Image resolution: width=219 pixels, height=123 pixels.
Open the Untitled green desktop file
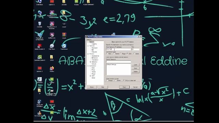tap(52, 80)
